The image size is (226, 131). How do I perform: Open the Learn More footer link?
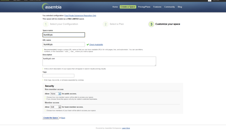point(126,128)
